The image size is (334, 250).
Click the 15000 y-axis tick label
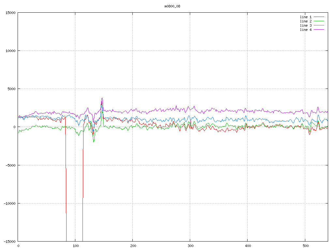point(10,13)
